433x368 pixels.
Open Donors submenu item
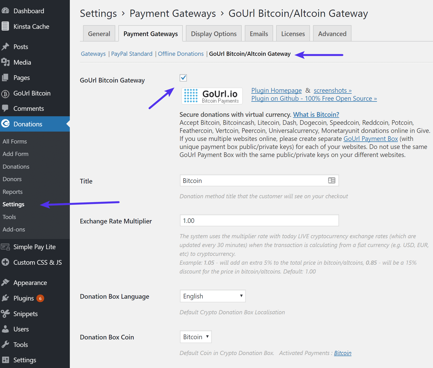[x=12, y=179]
